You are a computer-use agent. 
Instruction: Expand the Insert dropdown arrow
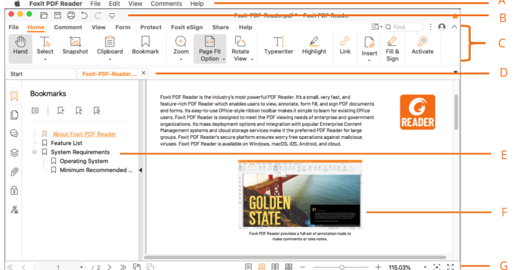369,60
